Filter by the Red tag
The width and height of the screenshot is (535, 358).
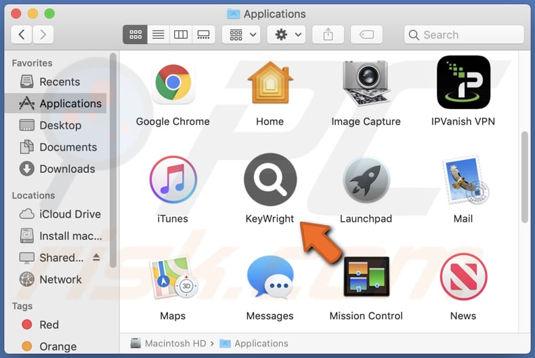tap(56, 325)
